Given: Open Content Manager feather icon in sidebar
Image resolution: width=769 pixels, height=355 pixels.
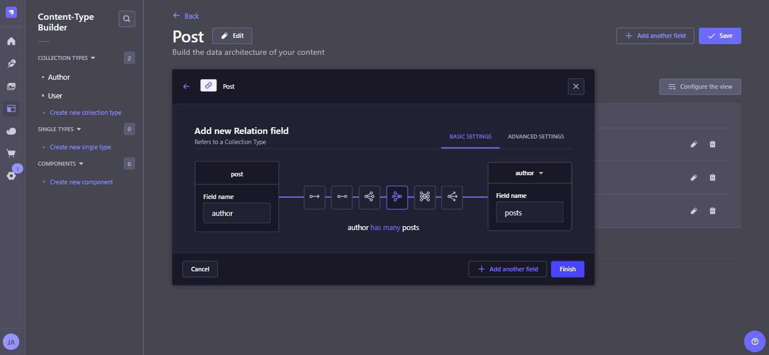Looking at the screenshot, I should tap(11, 64).
